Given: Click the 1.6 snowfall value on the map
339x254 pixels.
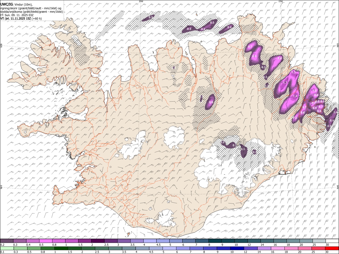Looking at the screenshot, I should (x=295, y=96).
